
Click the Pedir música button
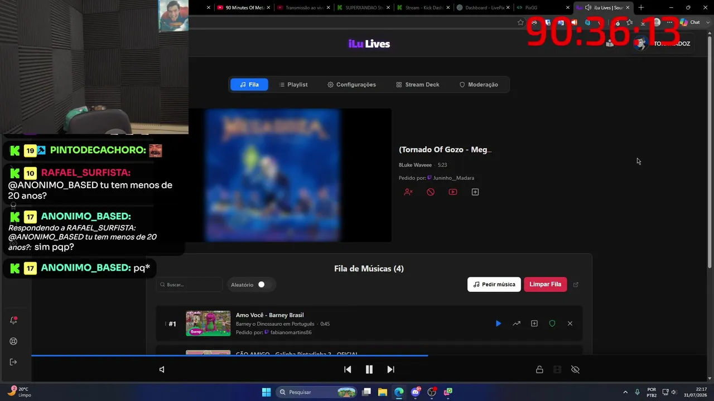tap(494, 285)
